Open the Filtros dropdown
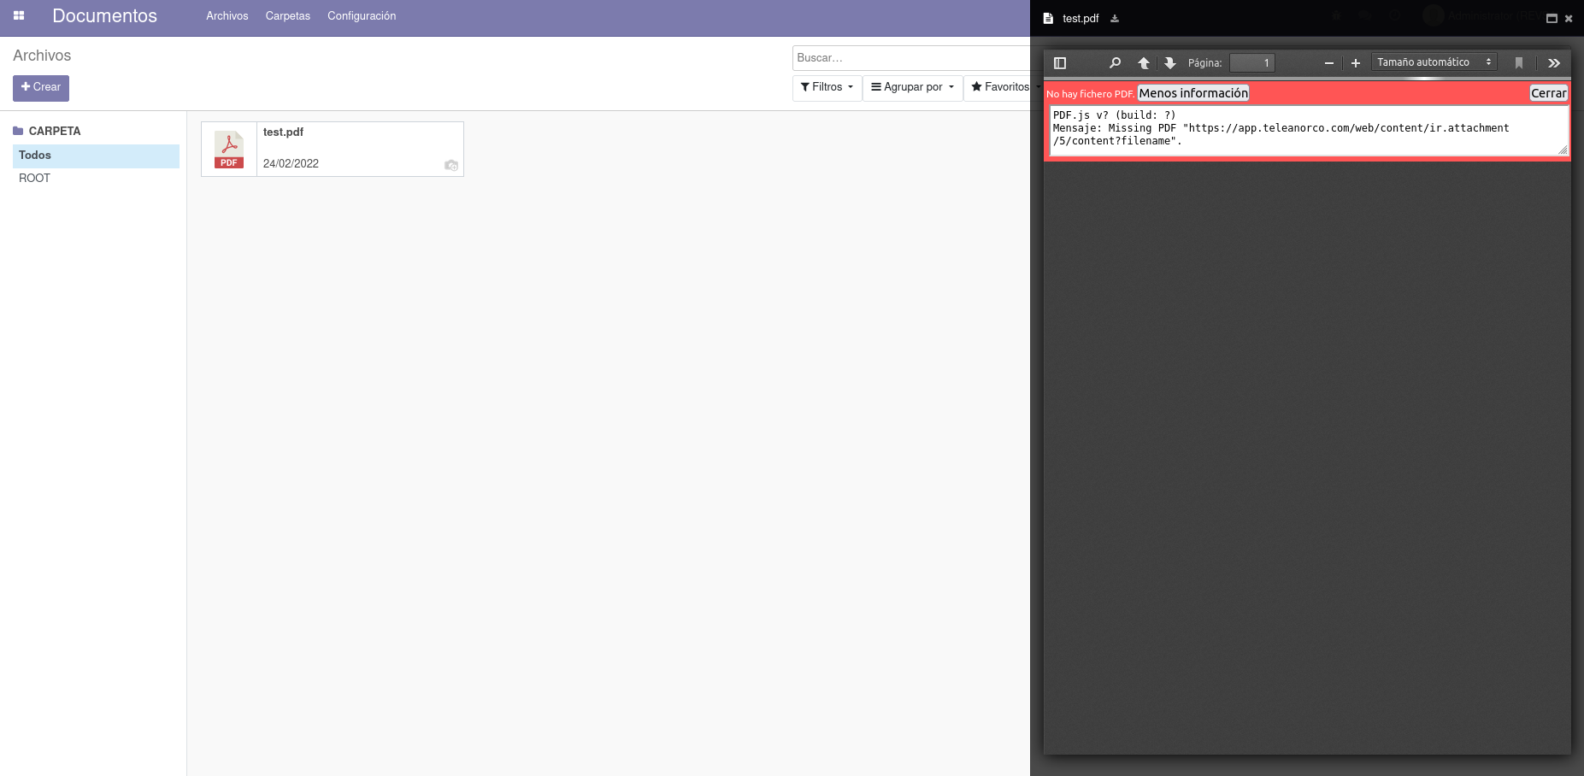The image size is (1584, 776). [826, 87]
